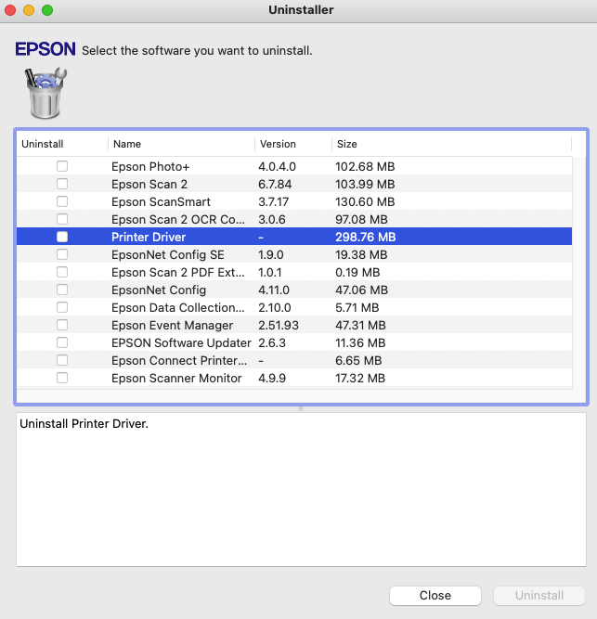Image resolution: width=597 pixels, height=619 pixels.
Task: Click the 2.51.93 version cell
Action: click(279, 326)
